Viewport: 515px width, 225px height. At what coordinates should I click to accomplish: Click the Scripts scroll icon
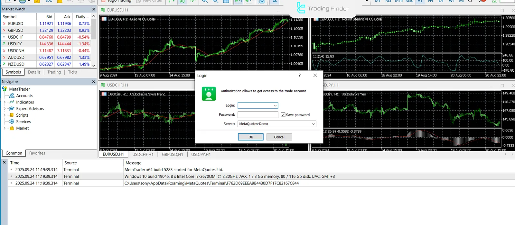12,115
